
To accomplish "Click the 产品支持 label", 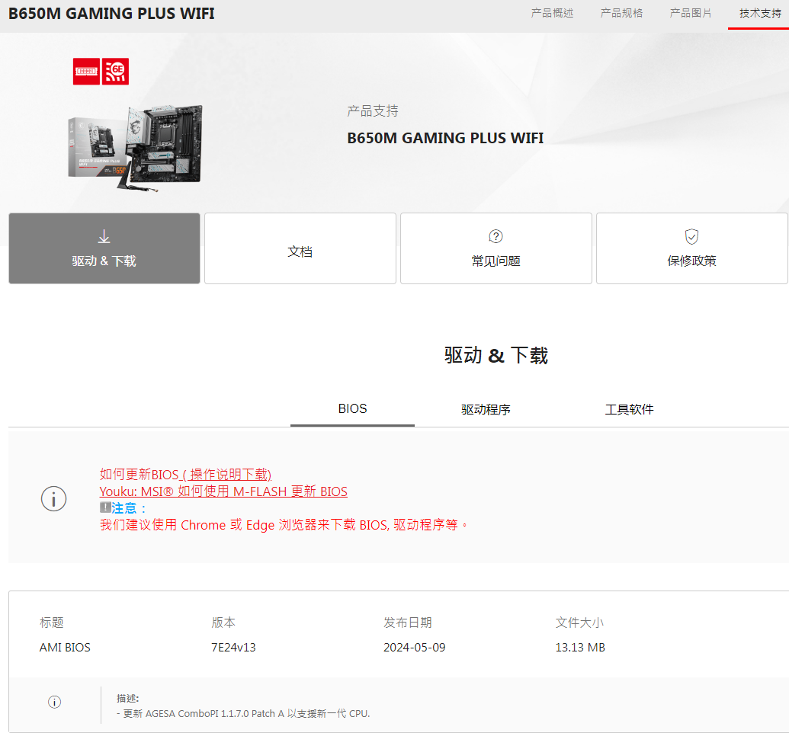I will (x=372, y=110).
